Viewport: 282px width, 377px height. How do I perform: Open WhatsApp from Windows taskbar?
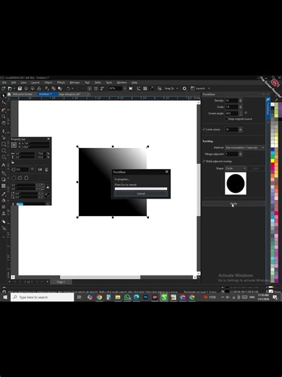(x=127, y=297)
